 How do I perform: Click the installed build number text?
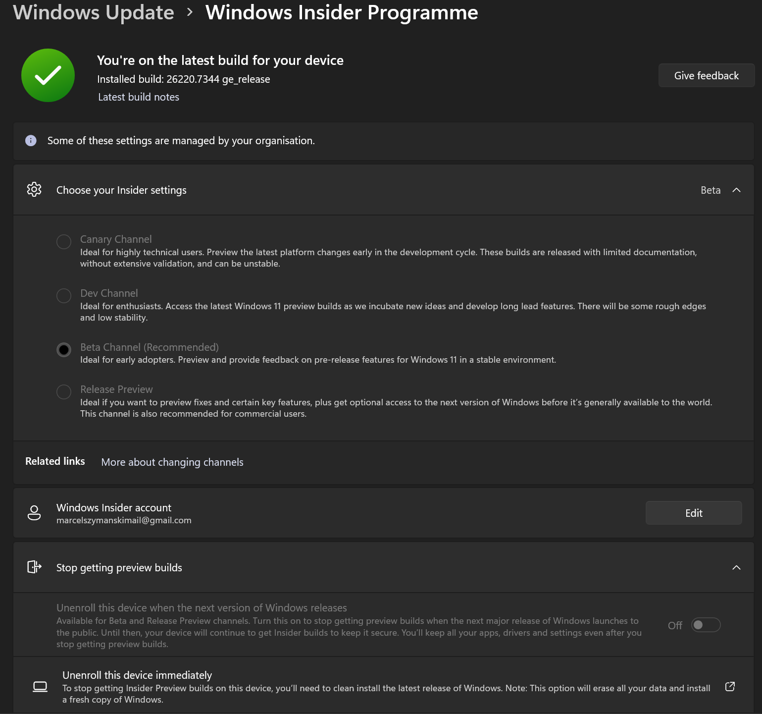pos(184,79)
